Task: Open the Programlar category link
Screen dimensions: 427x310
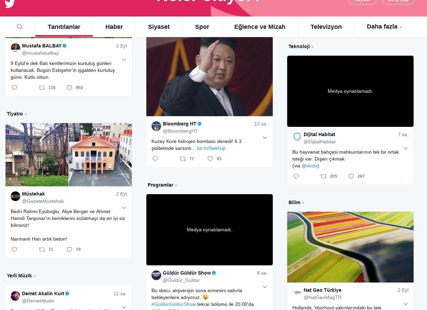Action: [x=162, y=185]
